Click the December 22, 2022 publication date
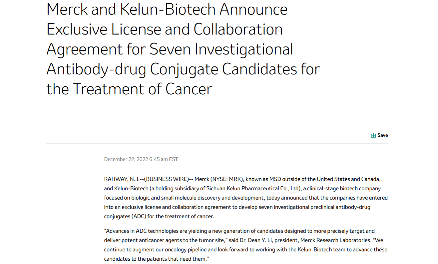The height and width of the screenshot is (264, 438). tap(126, 159)
